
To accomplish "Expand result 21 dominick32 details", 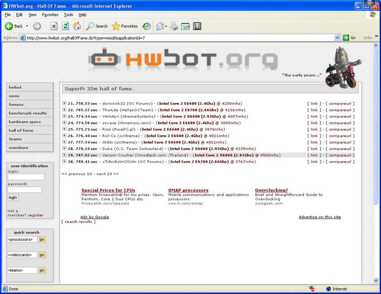I will [x=64, y=103].
